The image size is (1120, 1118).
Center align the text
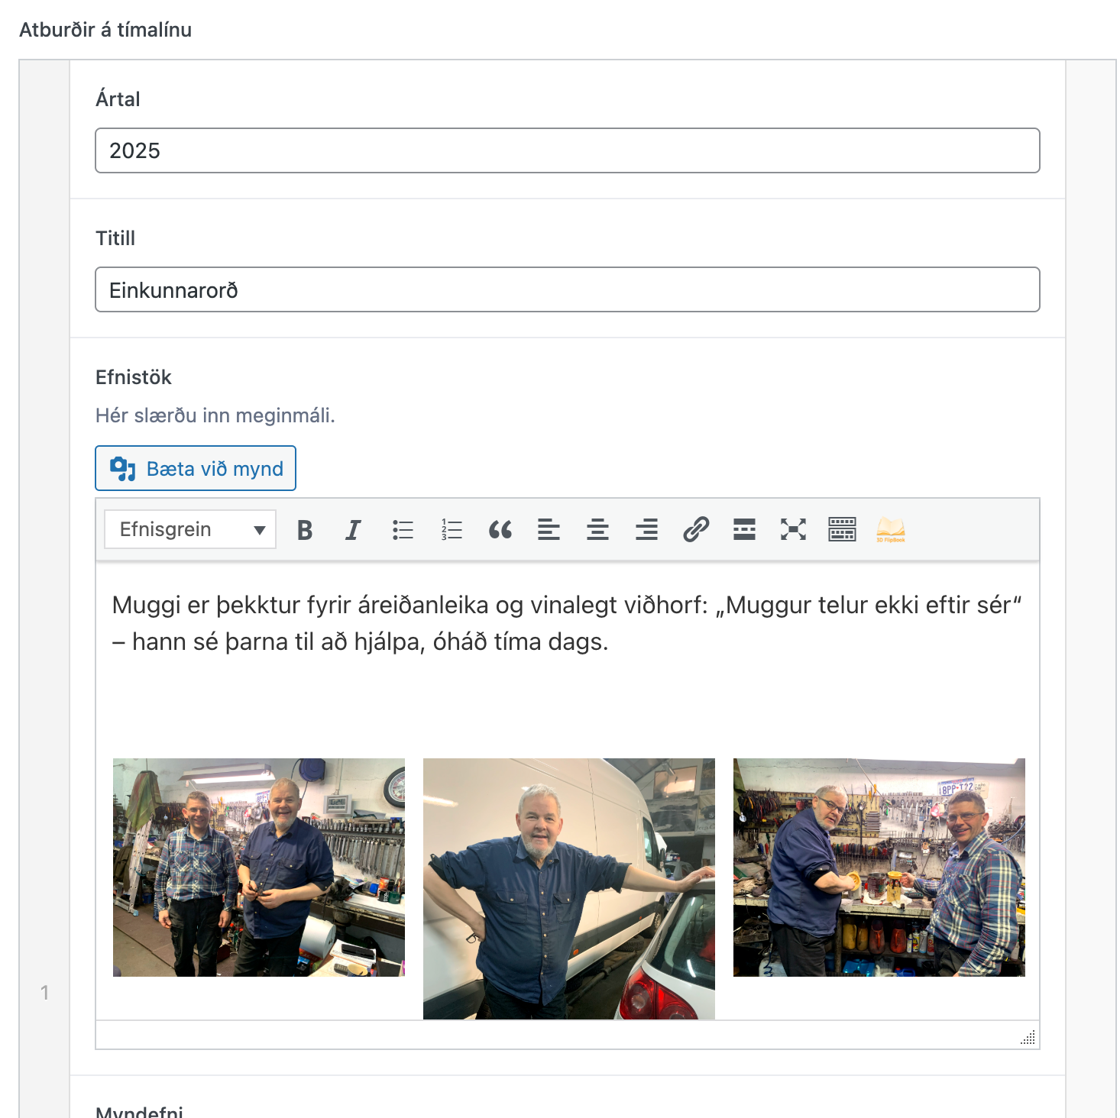(597, 529)
